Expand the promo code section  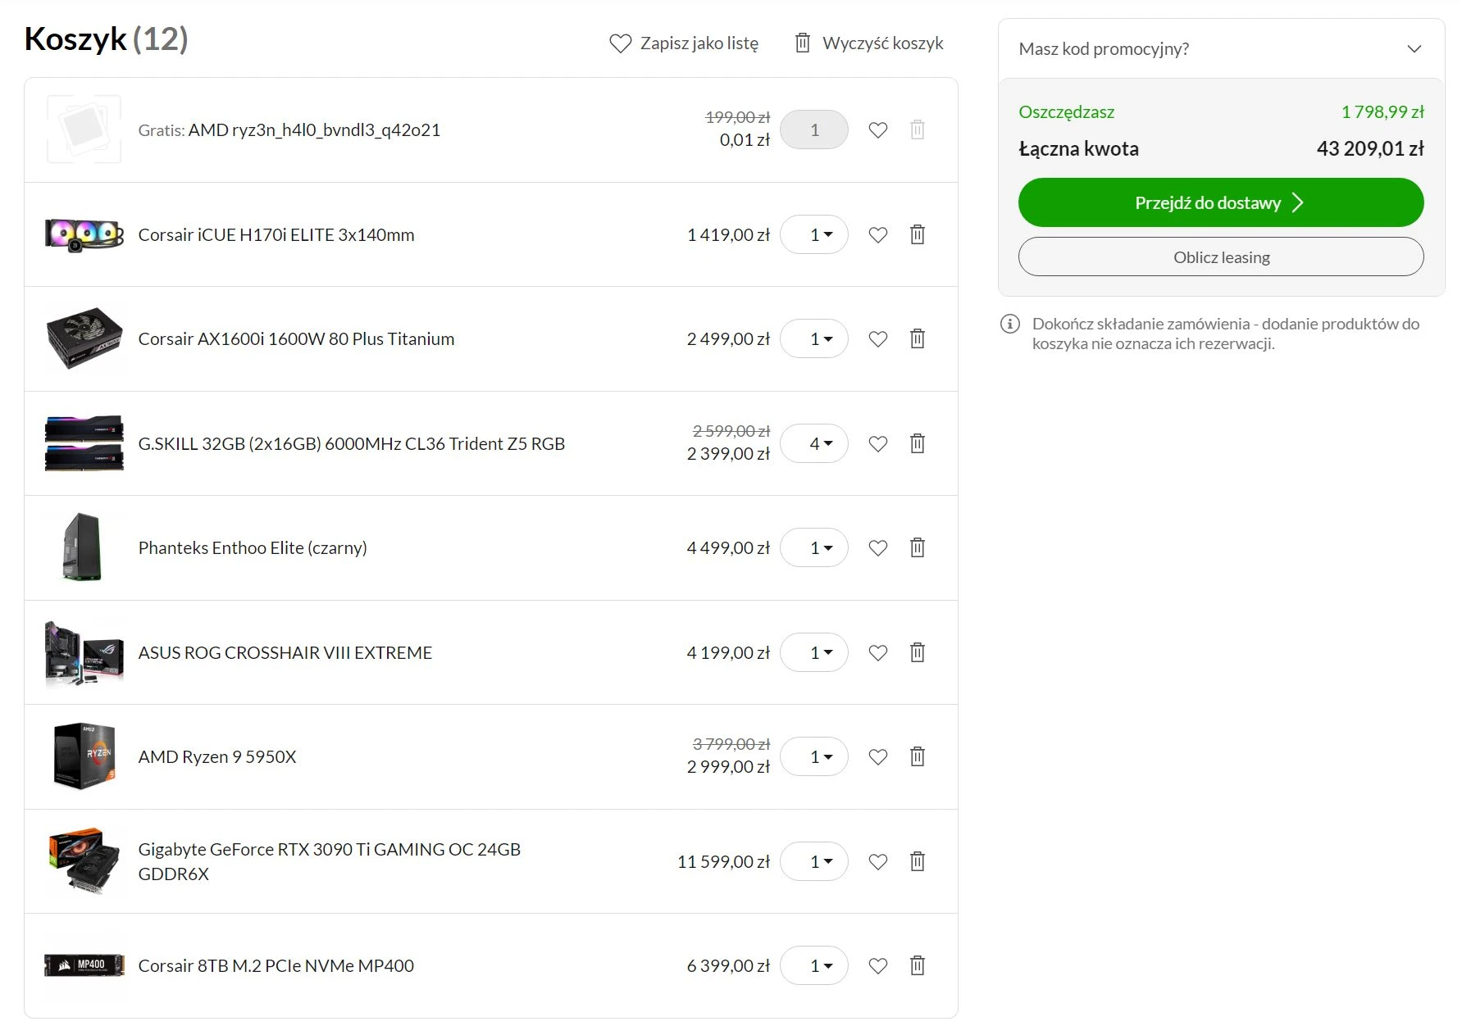click(x=1221, y=48)
